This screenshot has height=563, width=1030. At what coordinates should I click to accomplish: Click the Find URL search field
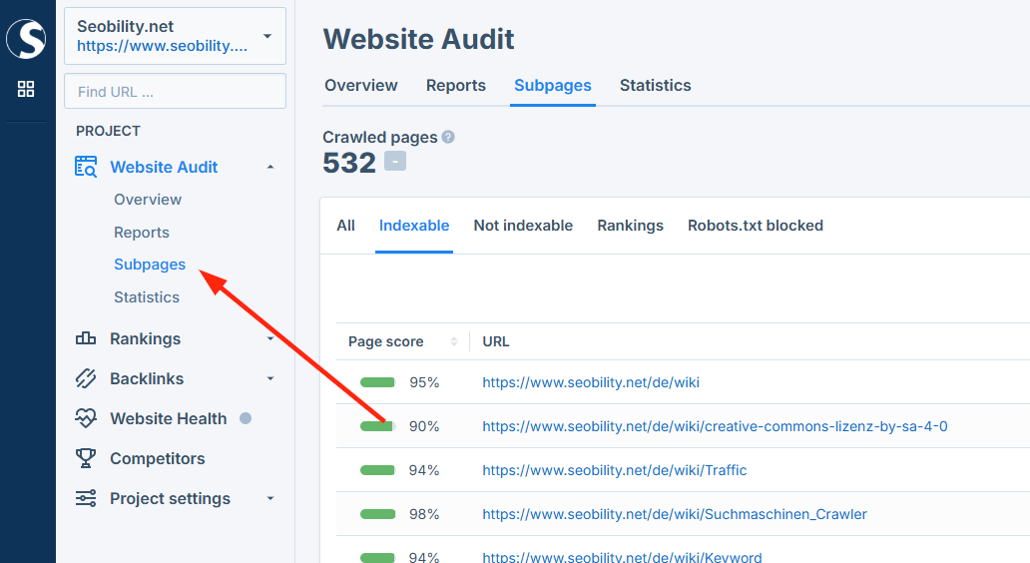(x=175, y=91)
